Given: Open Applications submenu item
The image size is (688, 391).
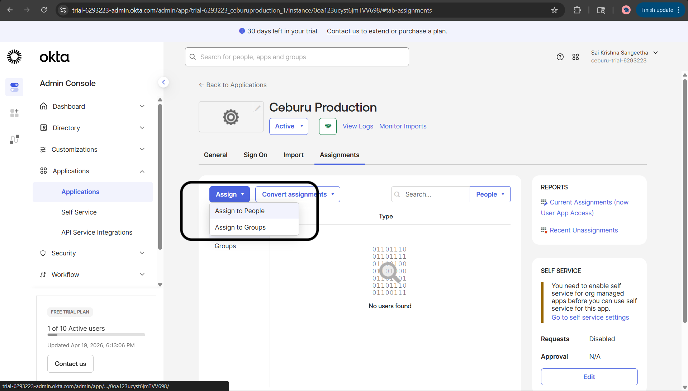Looking at the screenshot, I should (93, 192).
